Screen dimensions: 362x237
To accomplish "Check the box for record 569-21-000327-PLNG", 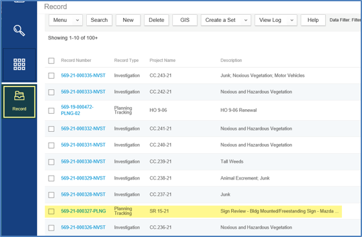I will [51, 211].
